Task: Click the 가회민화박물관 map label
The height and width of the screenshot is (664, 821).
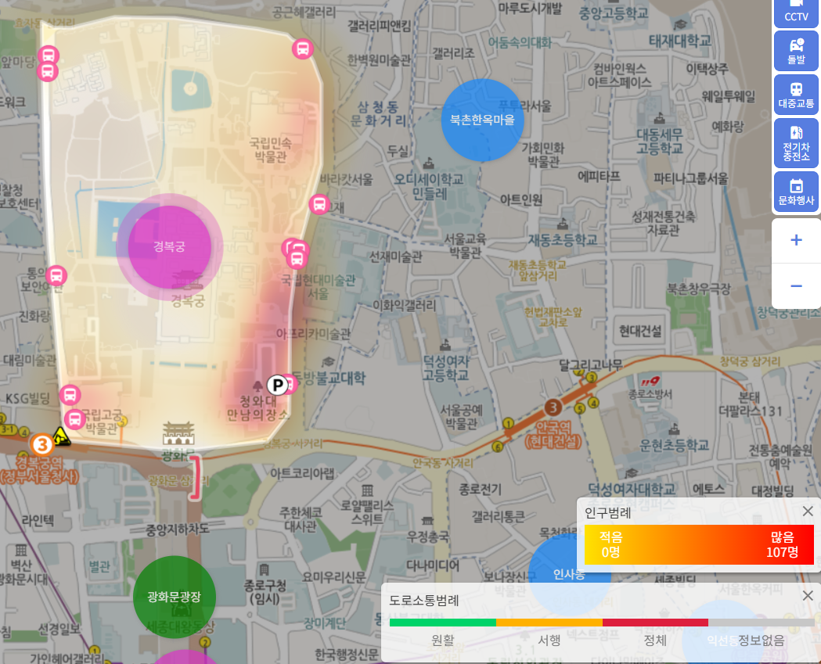Action: point(543,155)
